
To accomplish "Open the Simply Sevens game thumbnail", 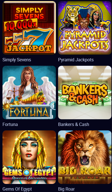I will point(29,28).
